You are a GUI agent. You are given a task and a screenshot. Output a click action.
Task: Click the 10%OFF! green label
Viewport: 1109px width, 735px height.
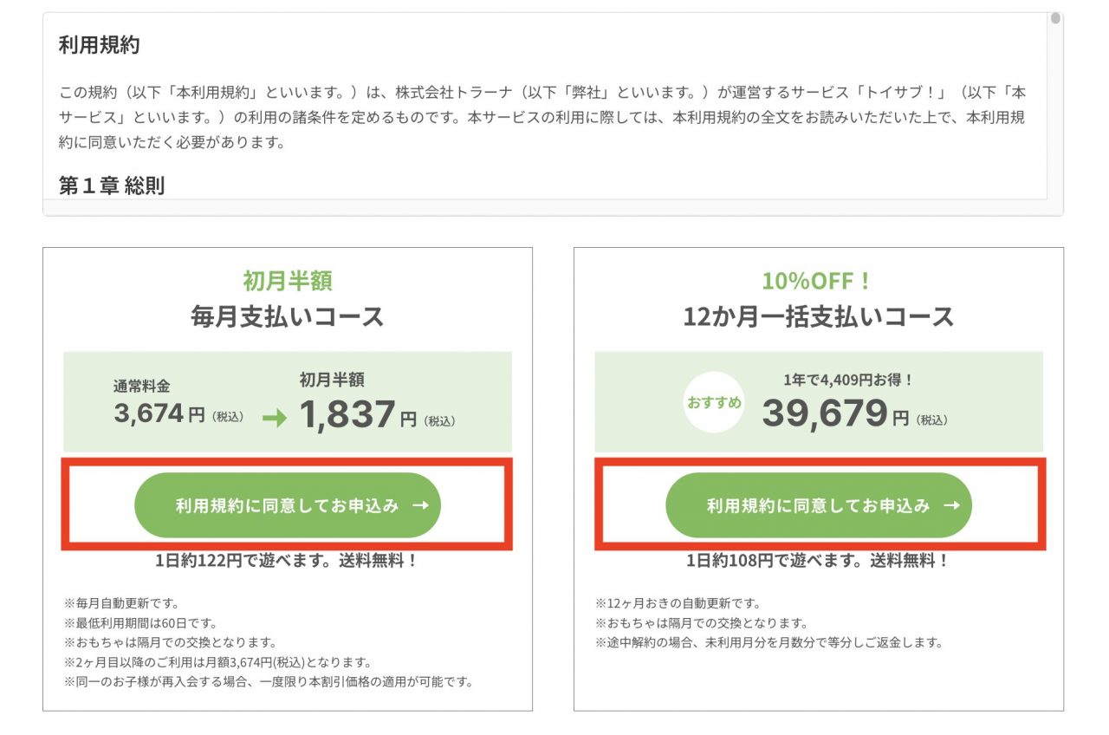pyautogui.click(x=816, y=279)
